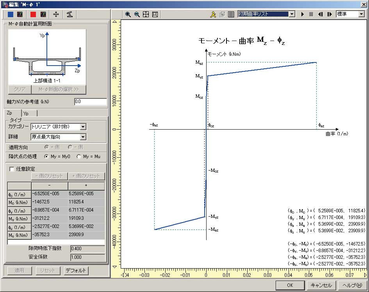Click the φu positive value 5.3699E-002
The height and width of the screenshot is (292, 369).
(x=86, y=226)
